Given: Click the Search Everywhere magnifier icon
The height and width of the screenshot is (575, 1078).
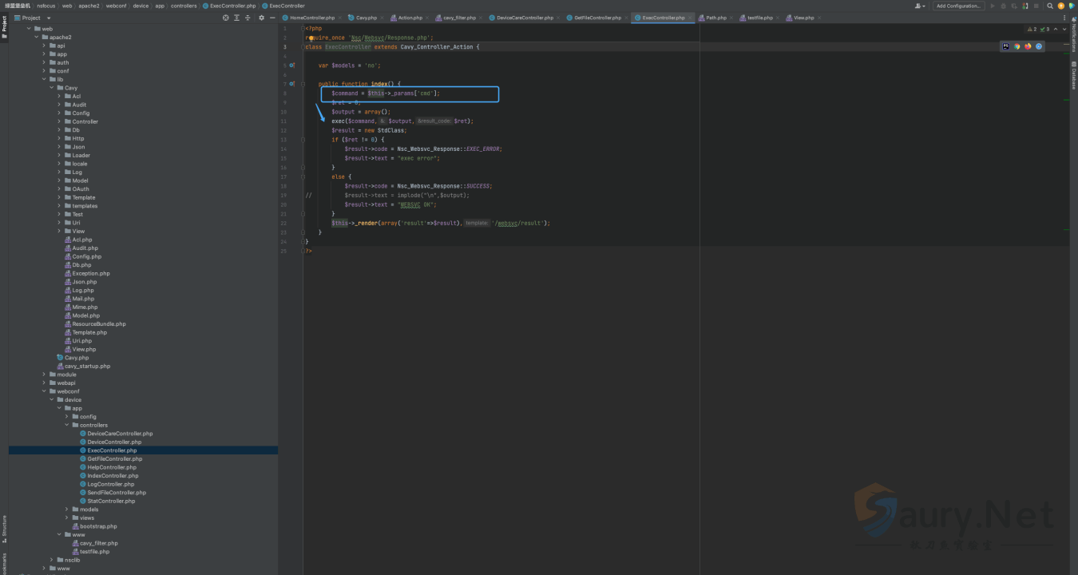Looking at the screenshot, I should coord(1050,6).
